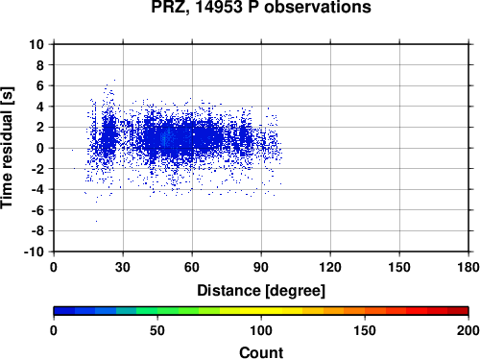480x359 pixels.
Task: Click the y-axis tick label '-6'
Action: 37,210
